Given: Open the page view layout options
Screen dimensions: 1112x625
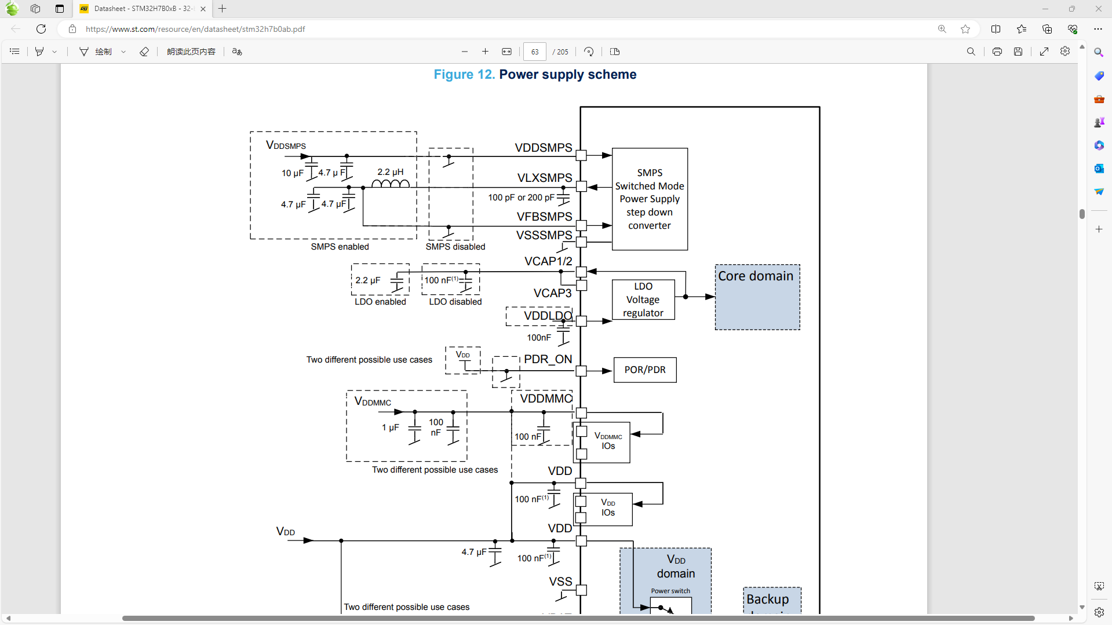Looking at the screenshot, I should (x=614, y=52).
